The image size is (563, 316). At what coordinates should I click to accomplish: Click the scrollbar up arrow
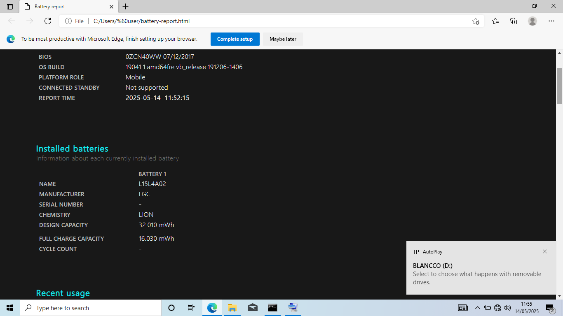560,53
